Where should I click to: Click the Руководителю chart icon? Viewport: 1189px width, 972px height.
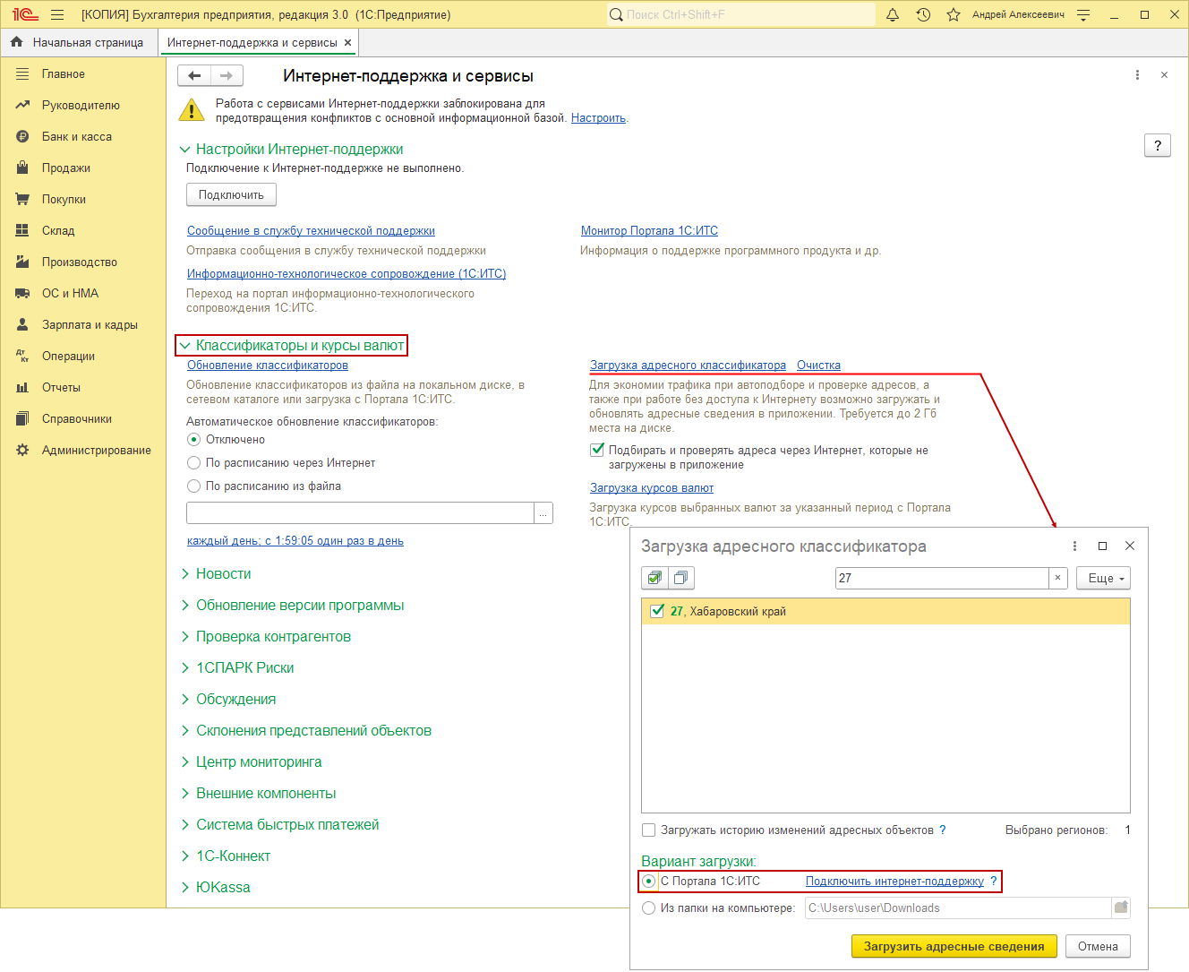tap(22, 106)
